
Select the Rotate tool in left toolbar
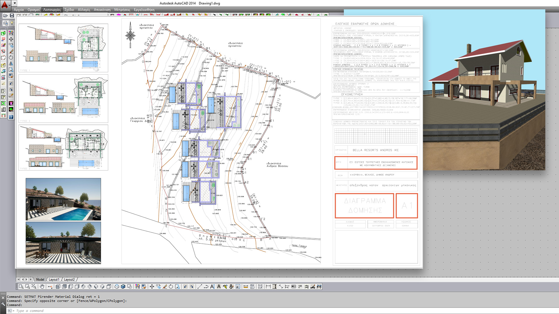coord(11,58)
